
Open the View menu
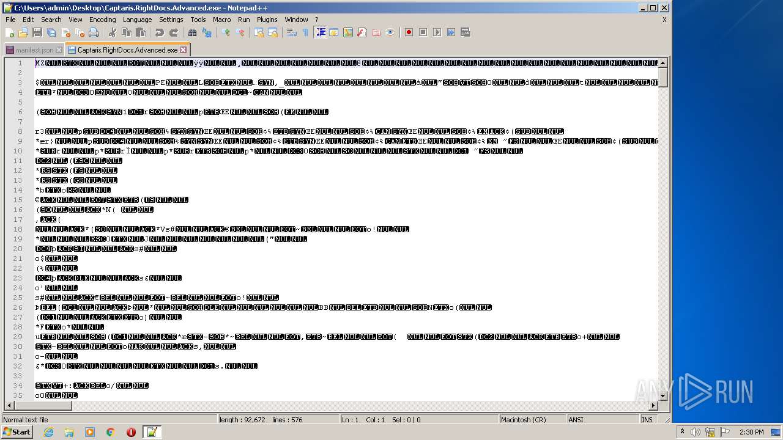coord(75,20)
